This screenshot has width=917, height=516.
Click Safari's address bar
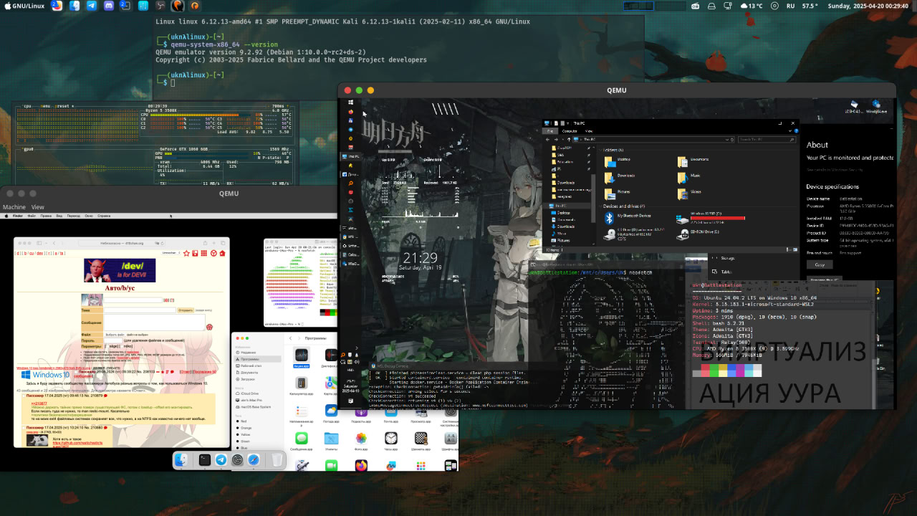122,243
